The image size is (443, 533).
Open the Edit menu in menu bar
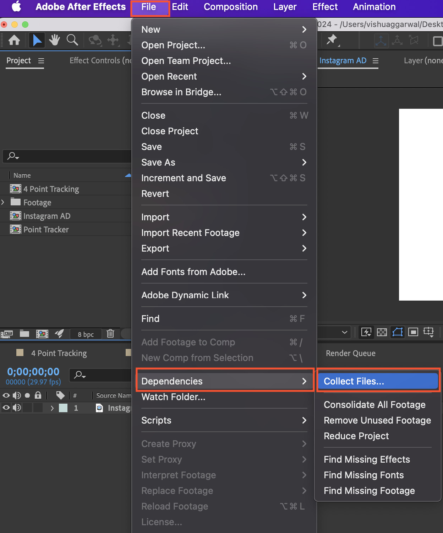pyautogui.click(x=180, y=7)
